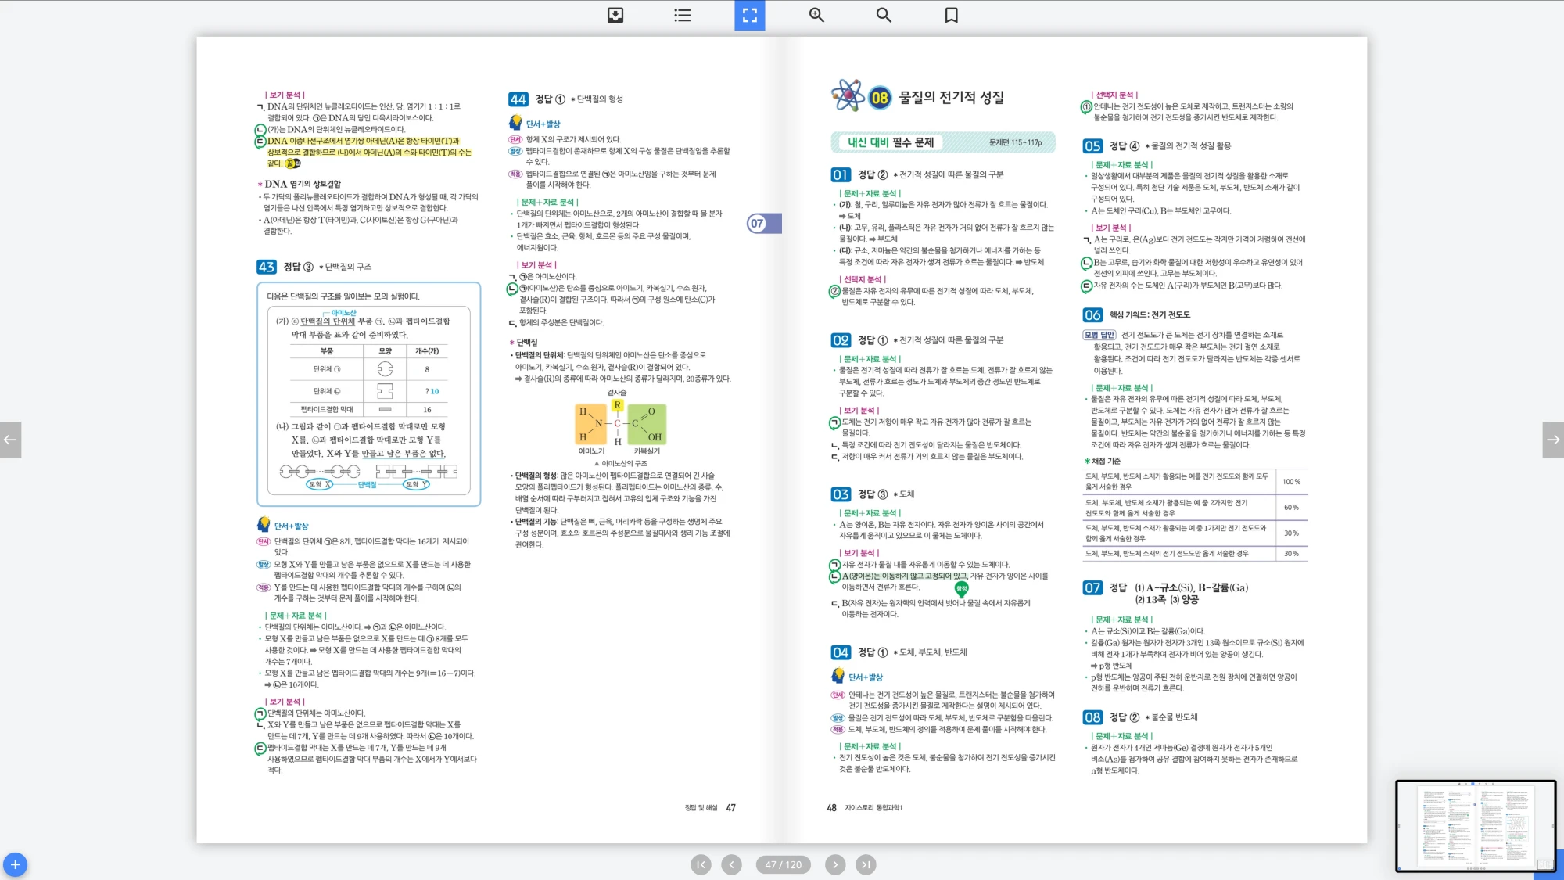Click the page preview thumbnail

point(1475,825)
